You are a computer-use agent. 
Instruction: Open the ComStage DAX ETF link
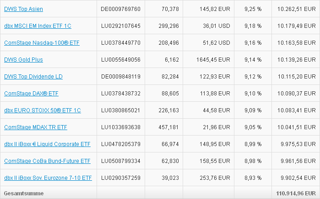pyautogui.click(x=31, y=94)
